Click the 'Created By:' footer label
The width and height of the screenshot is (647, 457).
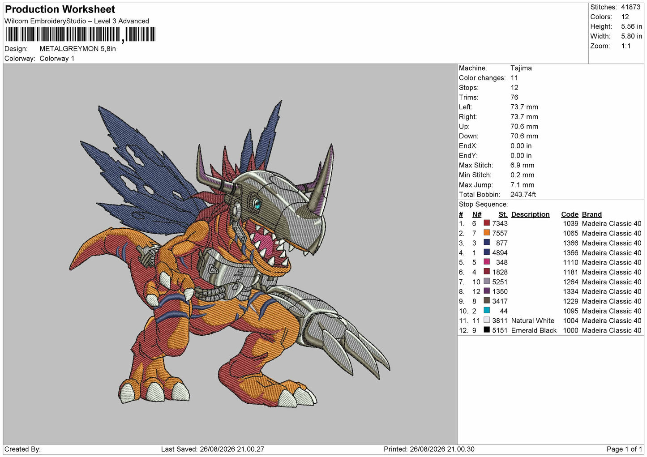(22, 449)
